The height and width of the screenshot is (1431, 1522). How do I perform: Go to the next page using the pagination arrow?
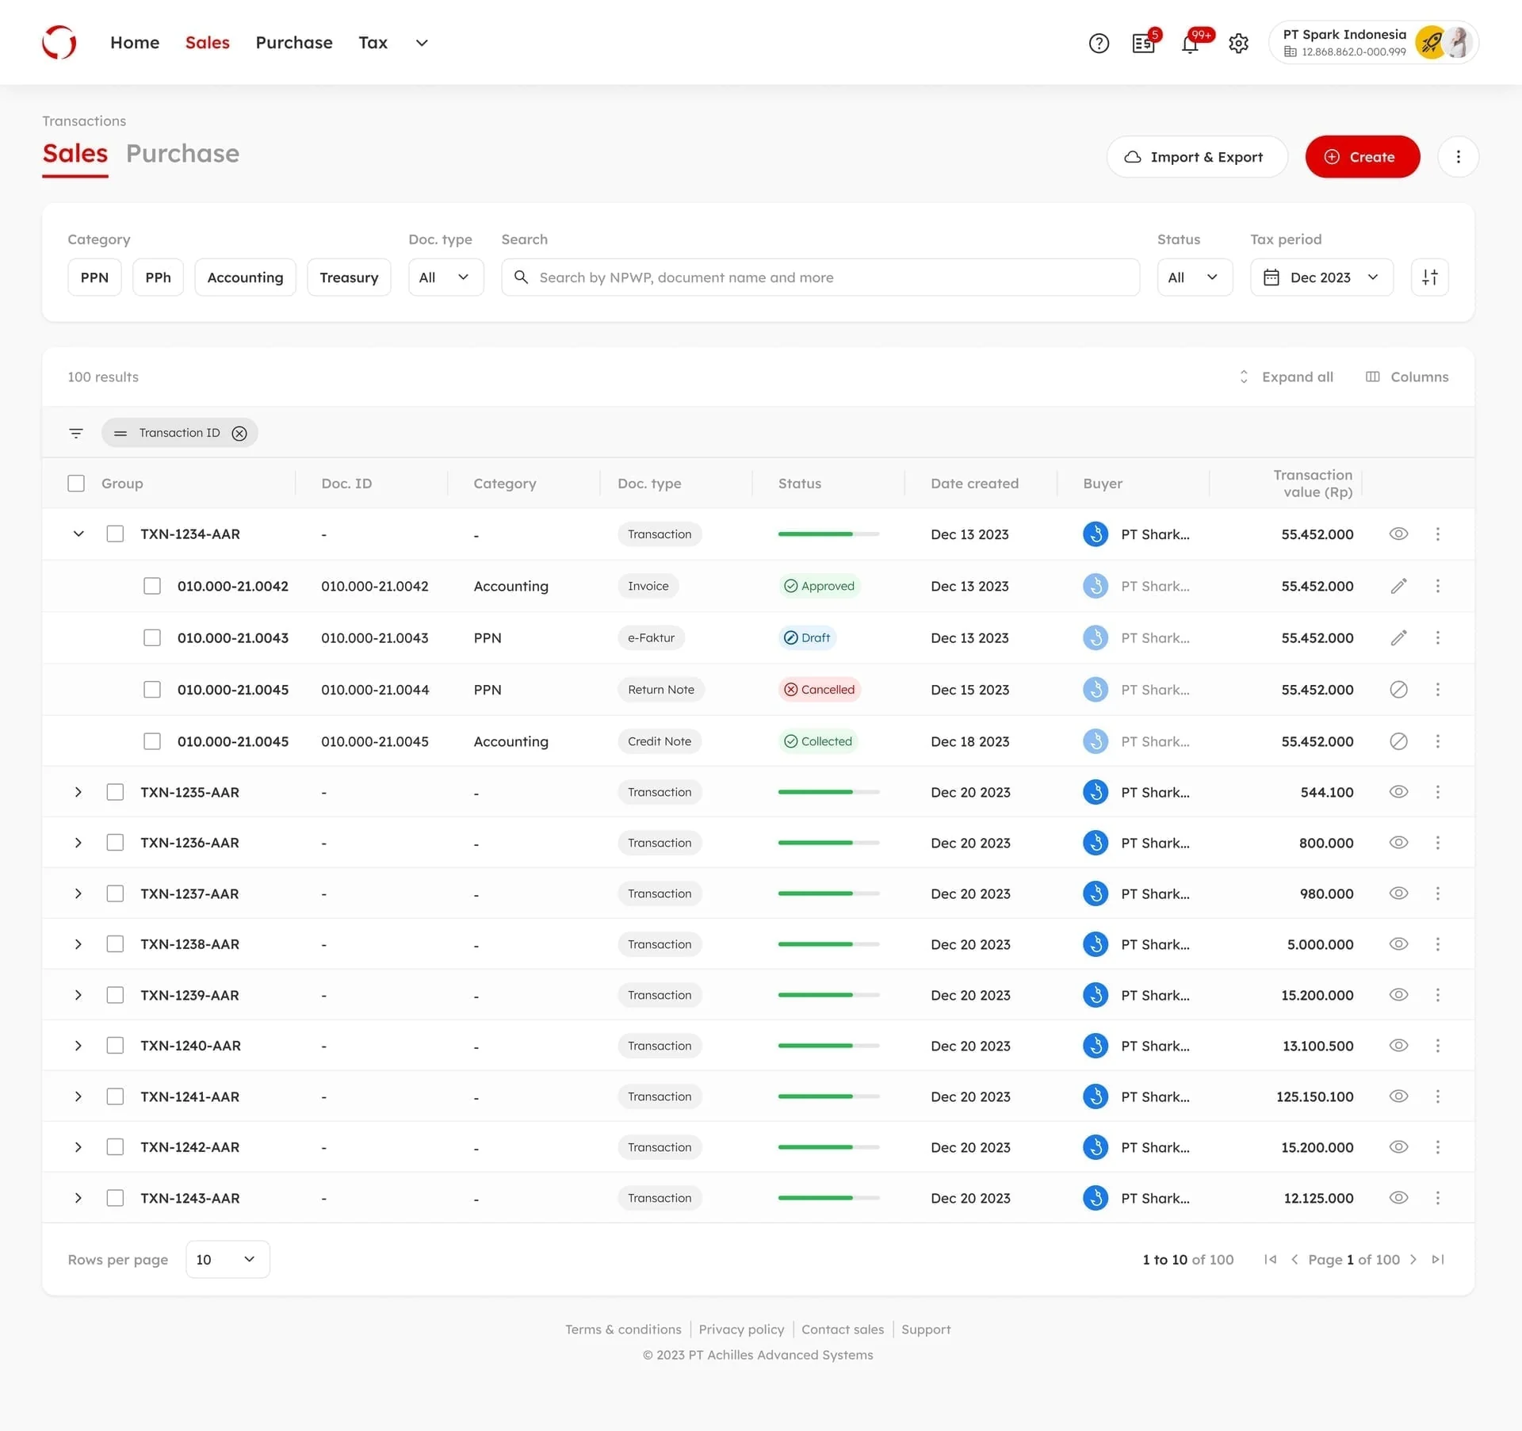pyautogui.click(x=1413, y=1260)
